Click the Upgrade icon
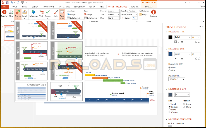Image resolution: width=206 pixels, height=128 pixels. click(x=154, y=13)
